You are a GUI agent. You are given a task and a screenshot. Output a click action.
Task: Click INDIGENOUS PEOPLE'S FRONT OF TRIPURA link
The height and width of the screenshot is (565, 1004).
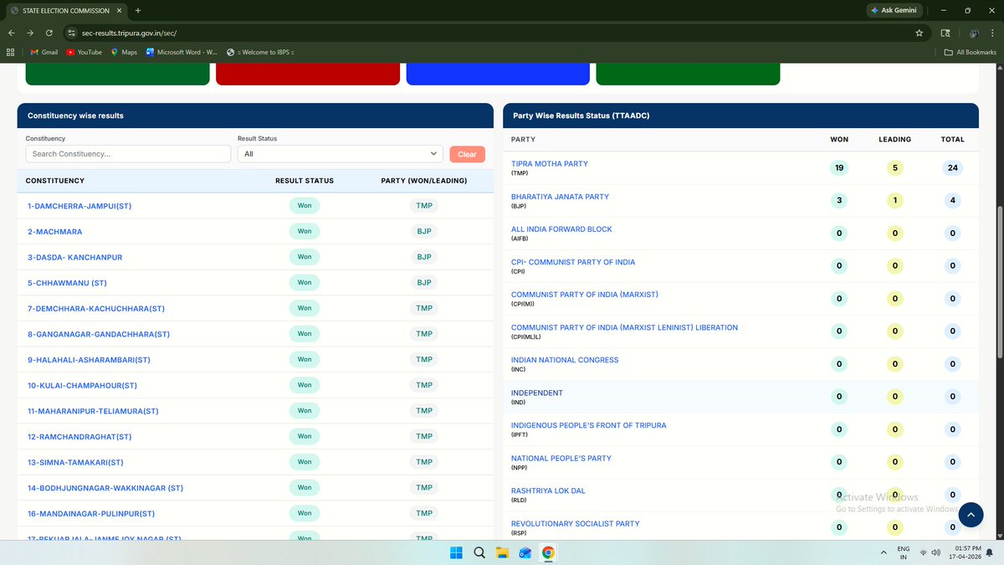(589, 425)
